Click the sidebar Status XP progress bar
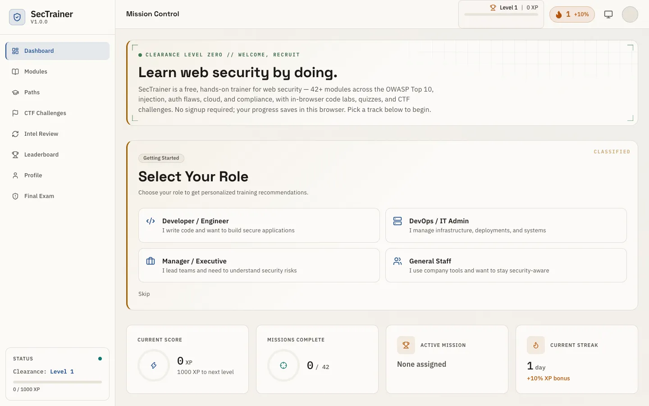Image resolution: width=649 pixels, height=406 pixels. [x=57, y=382]
